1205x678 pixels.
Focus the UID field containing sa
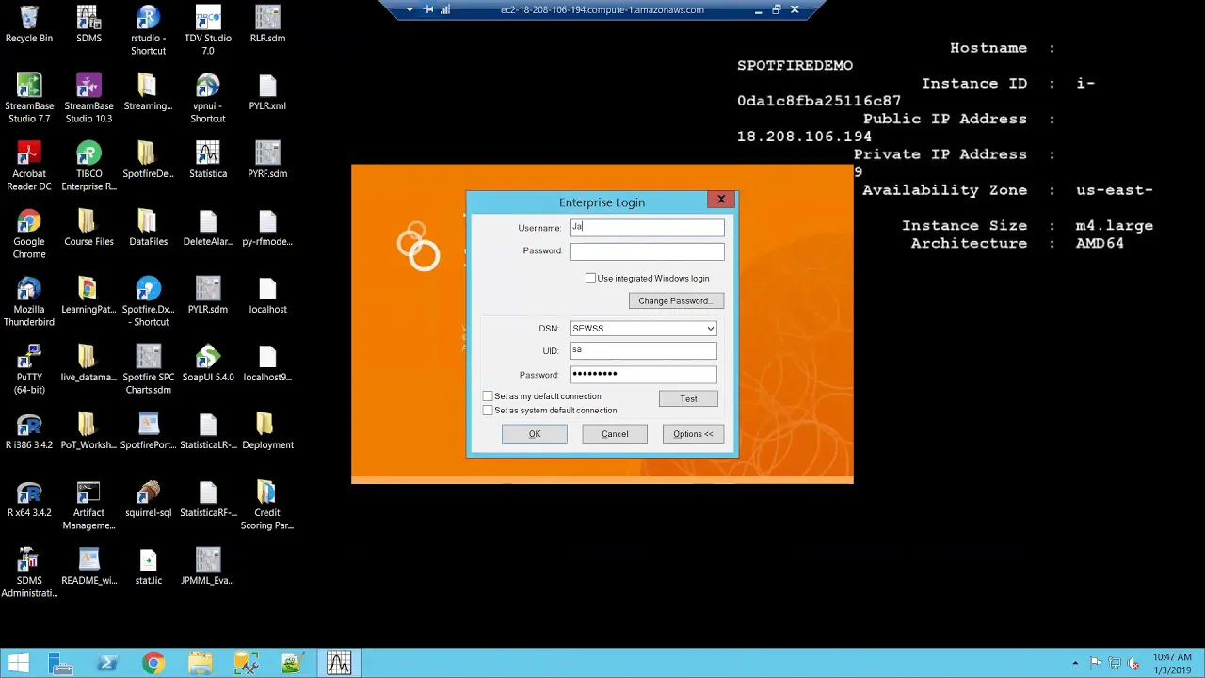coord(643,350)
